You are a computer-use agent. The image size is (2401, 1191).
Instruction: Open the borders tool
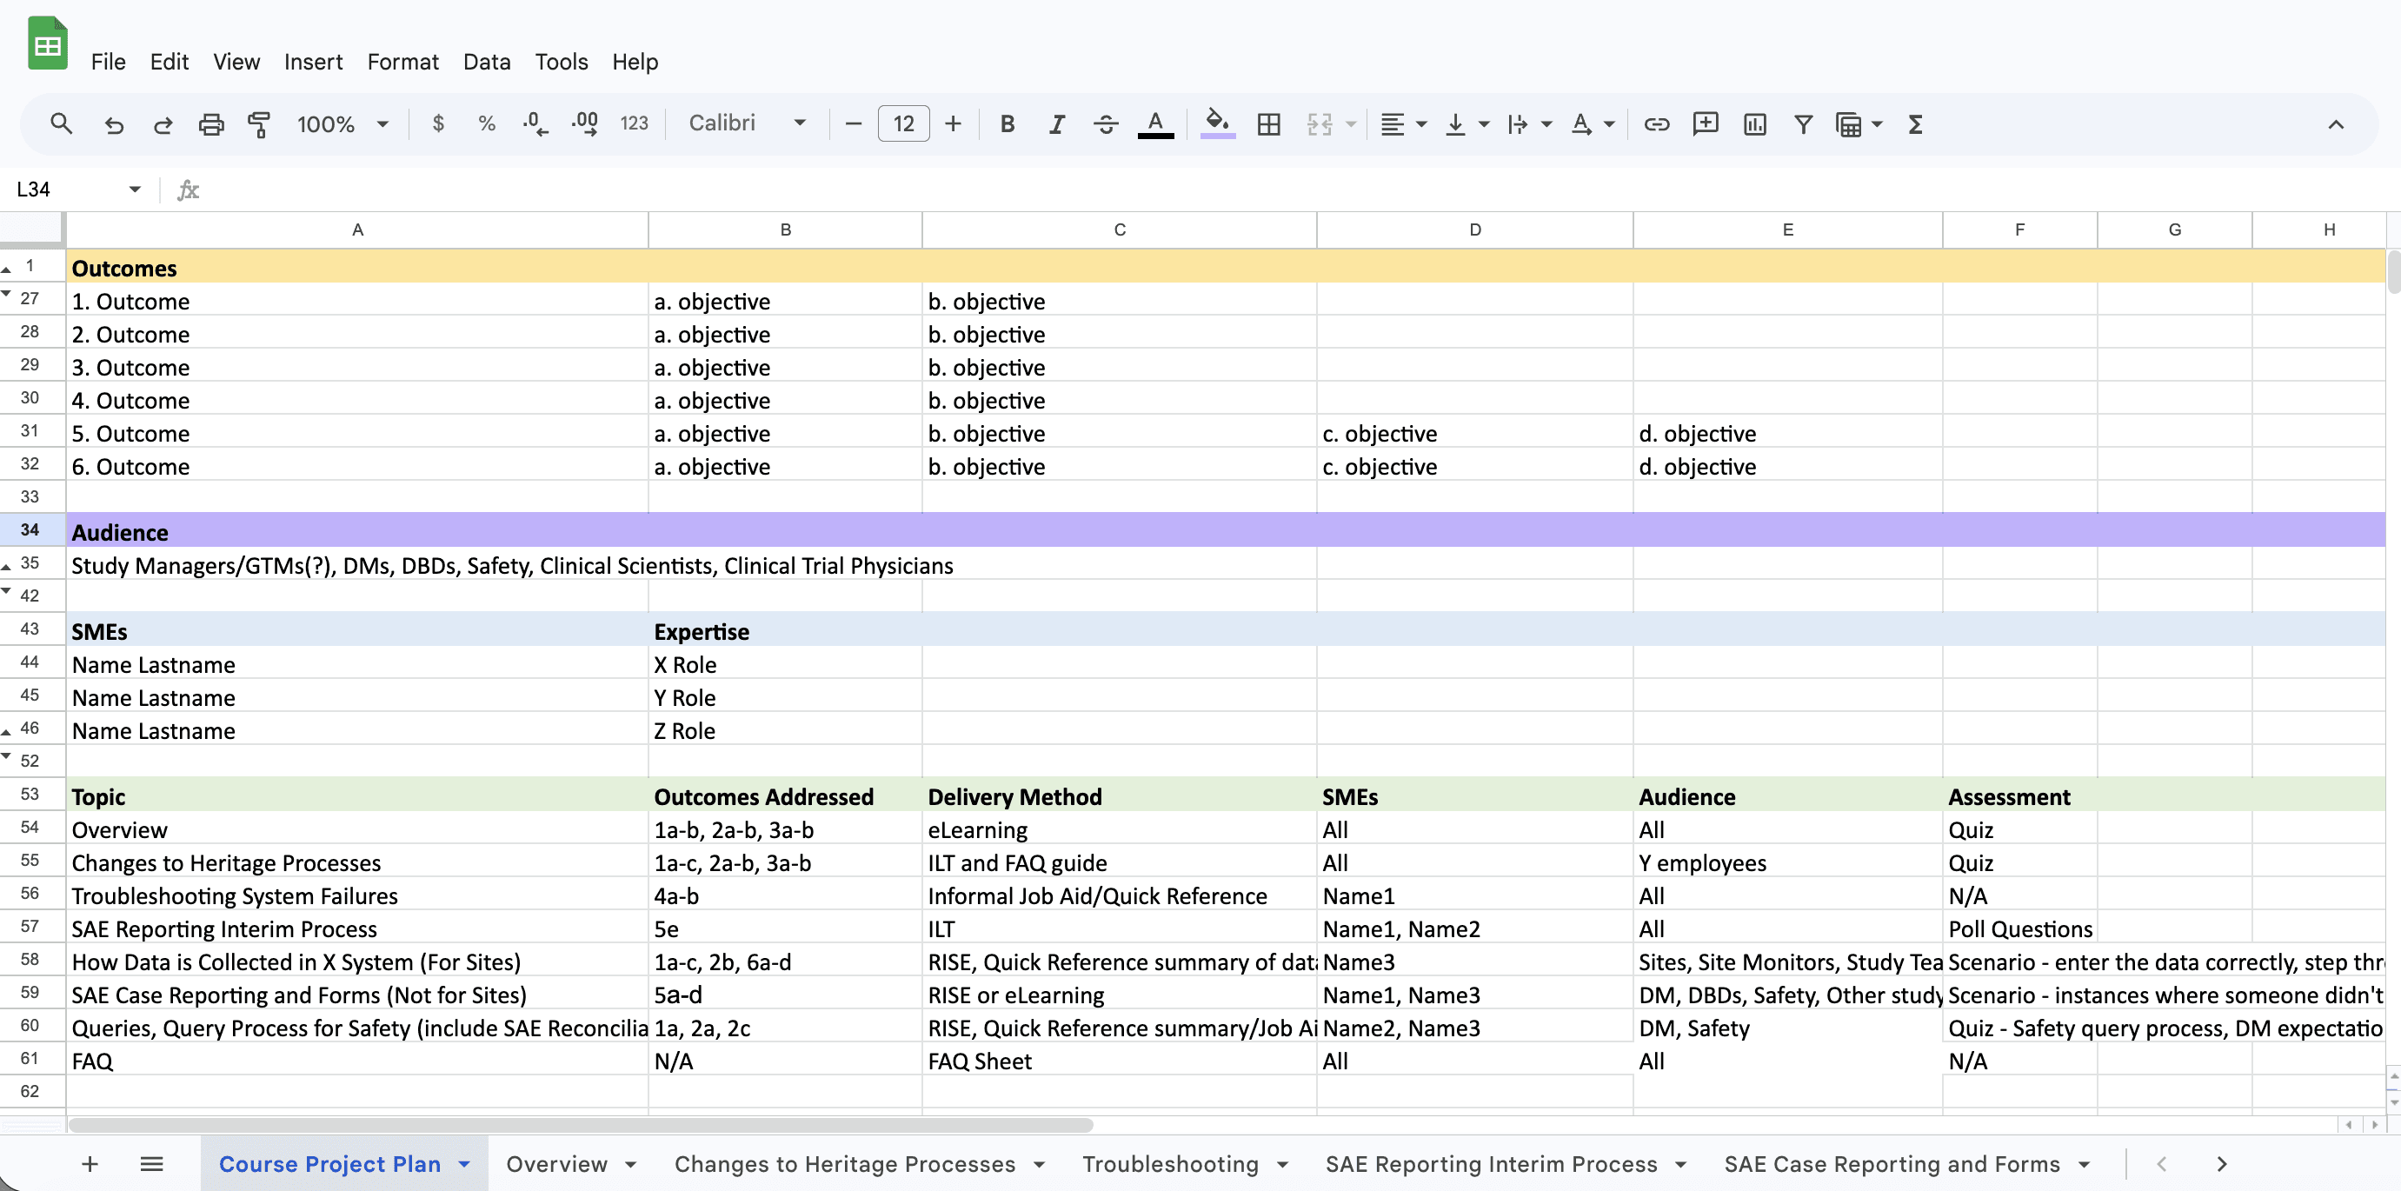(1267, 124)
